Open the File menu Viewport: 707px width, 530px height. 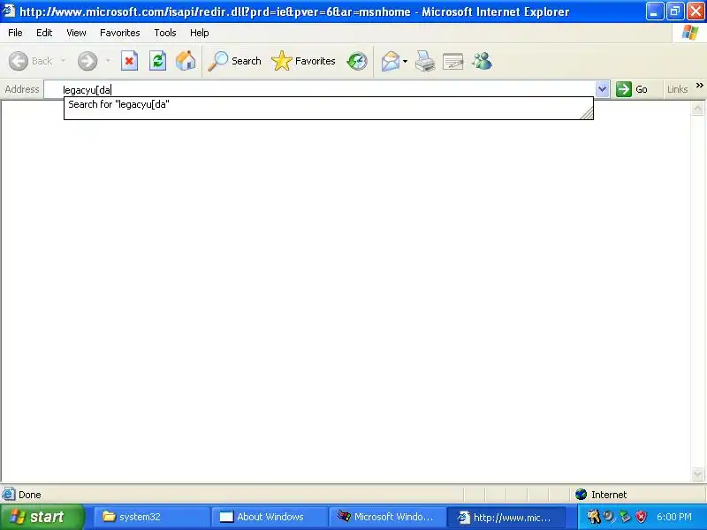point(15,33)
